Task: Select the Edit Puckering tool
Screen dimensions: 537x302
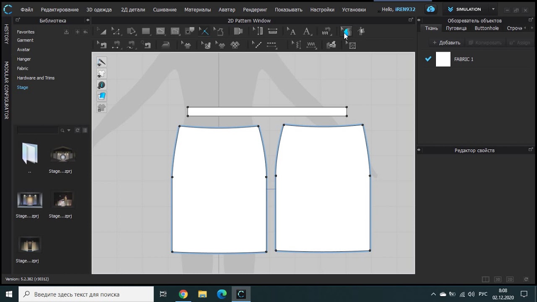Action: click(296, 45)
